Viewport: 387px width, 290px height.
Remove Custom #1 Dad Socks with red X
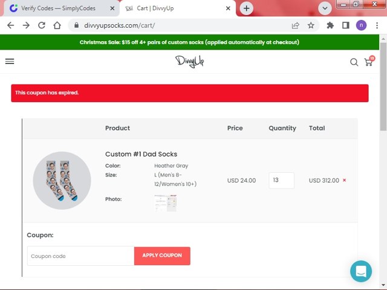pyautogui.click(x=345, y=180)
